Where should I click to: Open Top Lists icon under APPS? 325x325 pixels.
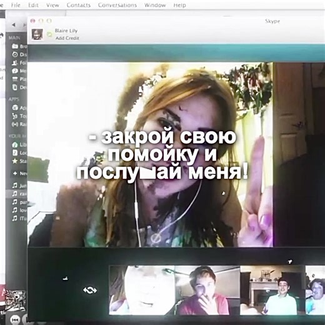tap(15, 116)
